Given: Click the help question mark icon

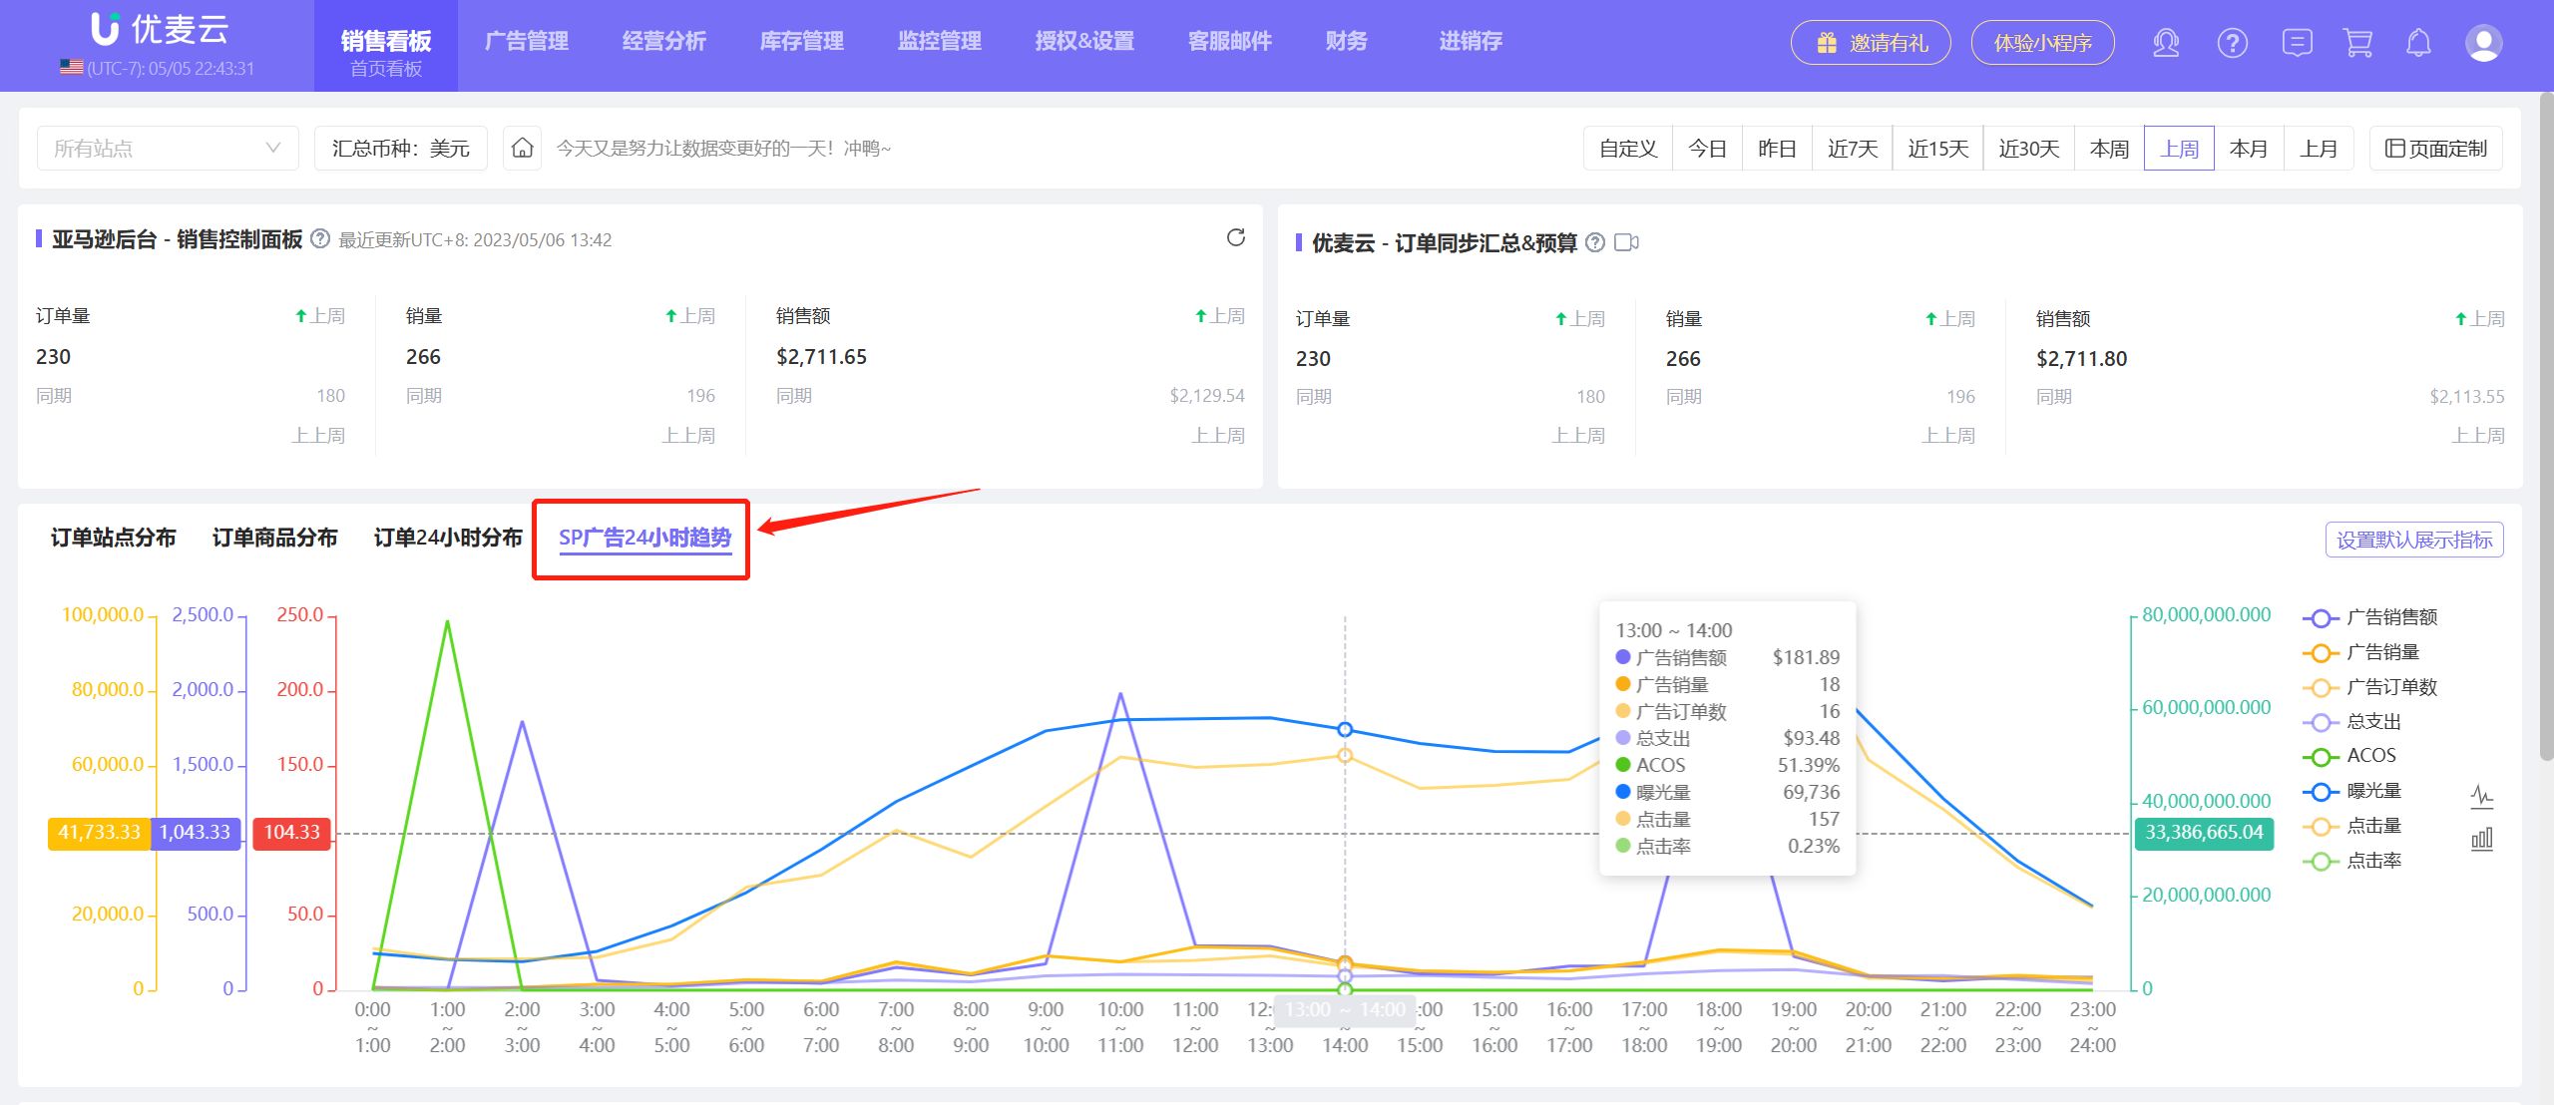Looking at the screenshot, I should tap(2232, 43).
